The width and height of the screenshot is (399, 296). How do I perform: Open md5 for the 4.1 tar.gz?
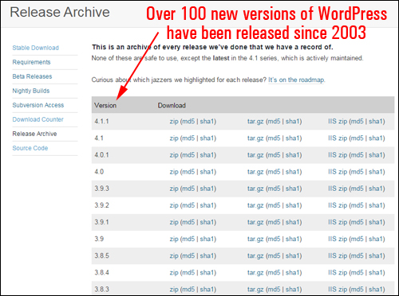tap(275, 138)
